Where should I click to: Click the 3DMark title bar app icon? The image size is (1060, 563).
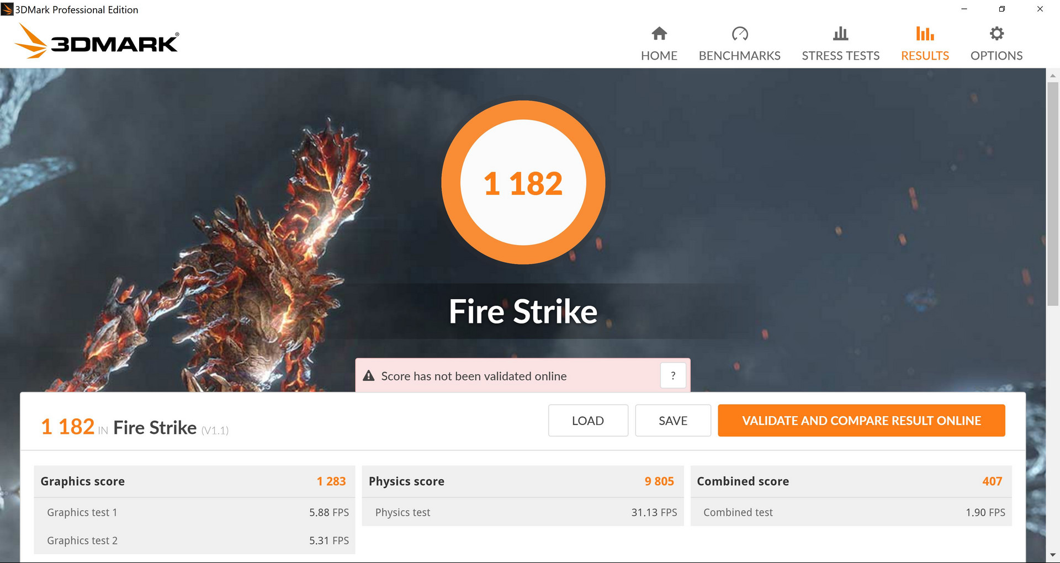click(7, 9)
